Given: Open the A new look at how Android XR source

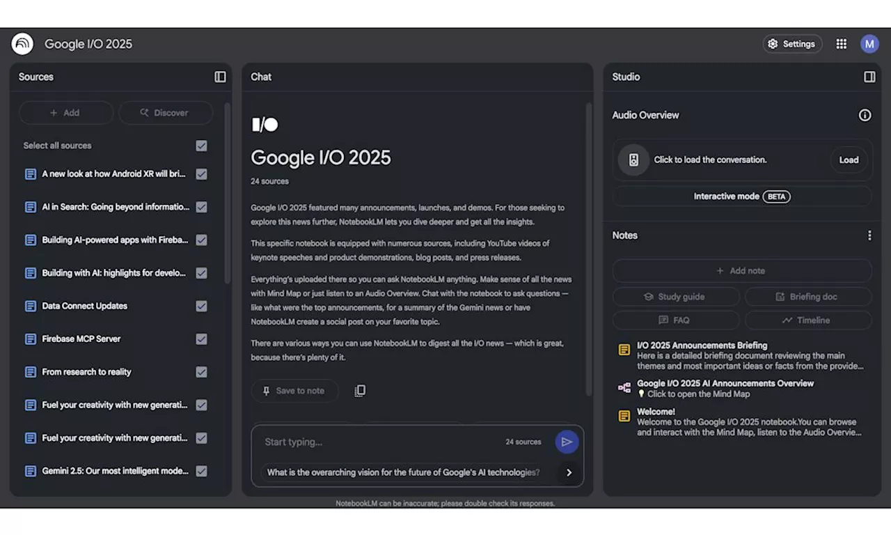Looking at the screenshot, I should click(x=114, y=174).
